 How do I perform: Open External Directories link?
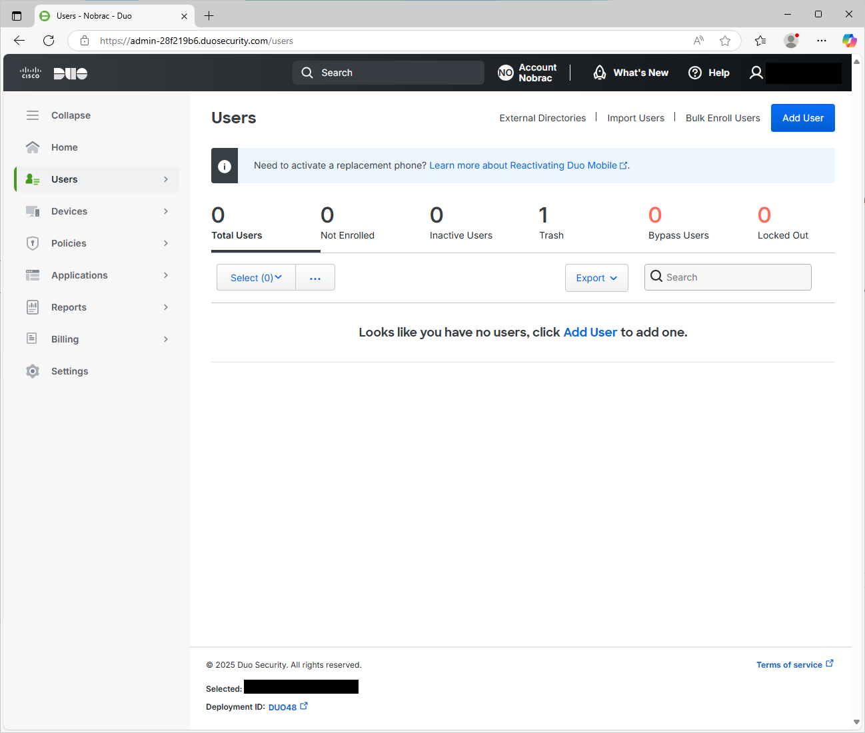tap(542, 118)
